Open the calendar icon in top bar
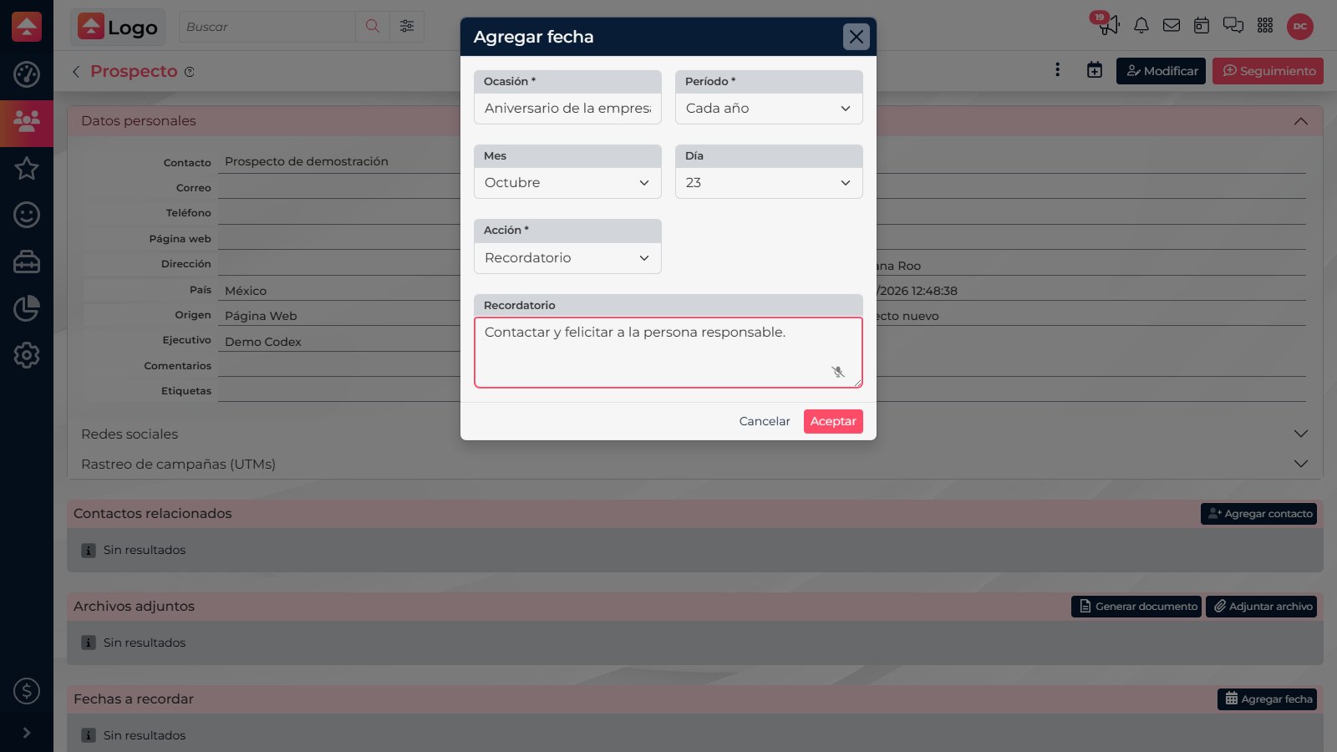The height and width of the screenshot is (752, 1337). pyautogui.click(x=1202, y=26)
